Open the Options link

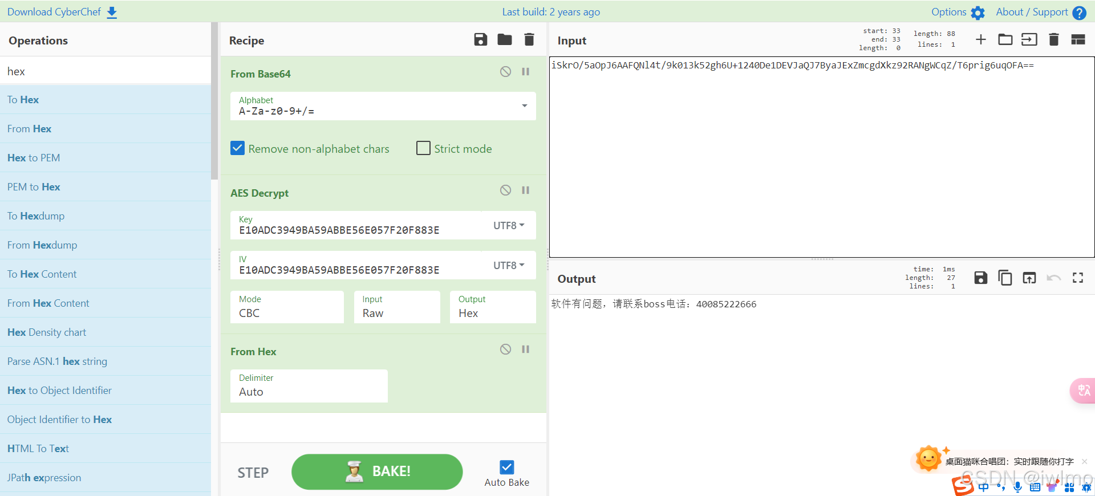coord(948,12)
